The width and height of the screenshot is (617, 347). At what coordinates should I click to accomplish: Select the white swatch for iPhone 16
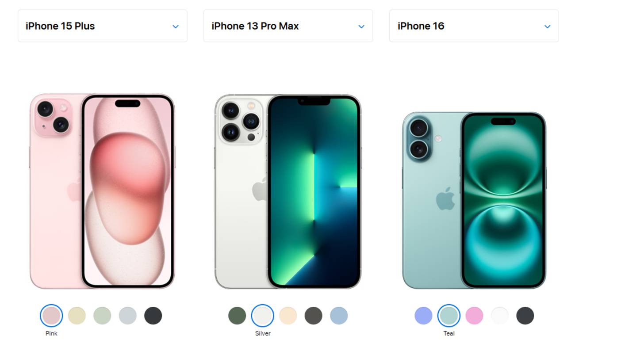pos(500,316)
